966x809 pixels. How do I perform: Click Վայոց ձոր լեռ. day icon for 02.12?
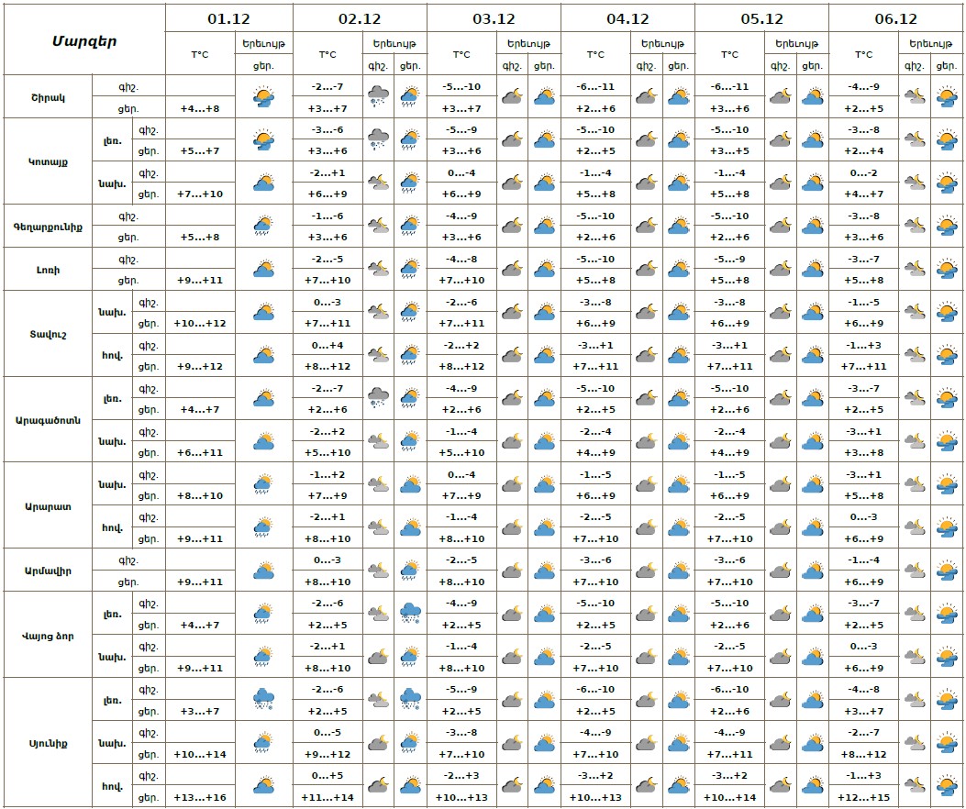[x=410, y=614]
